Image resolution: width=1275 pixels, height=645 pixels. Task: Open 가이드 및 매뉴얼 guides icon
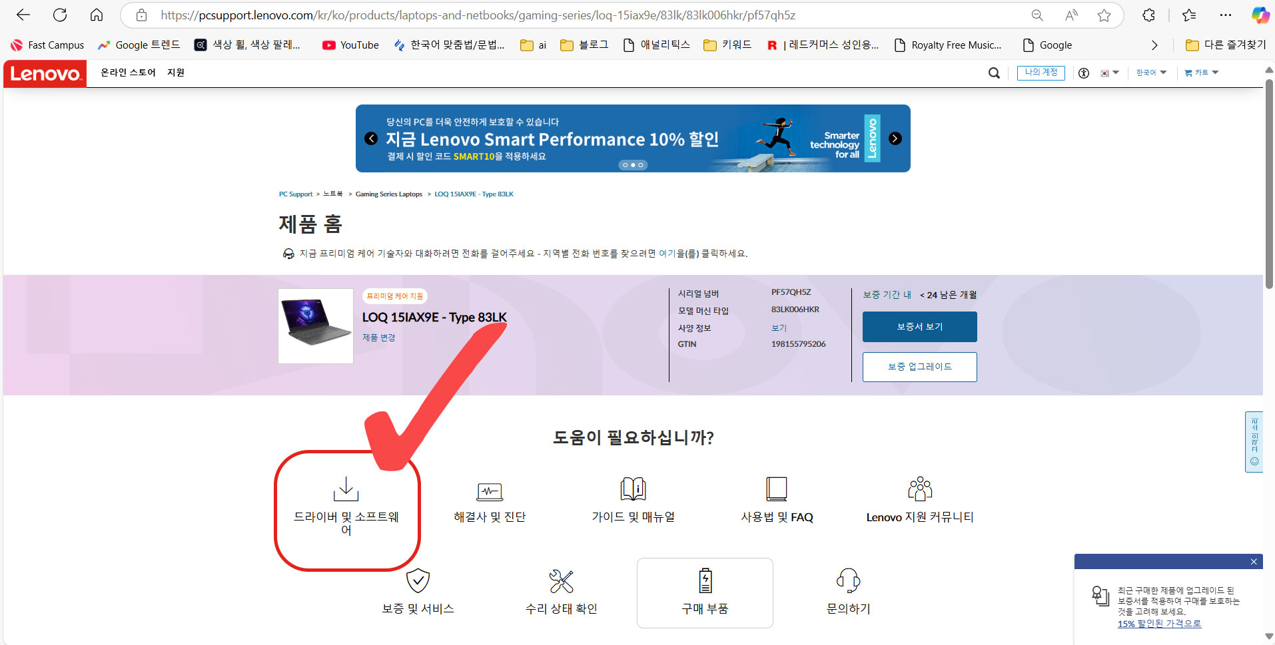[634, 489]
